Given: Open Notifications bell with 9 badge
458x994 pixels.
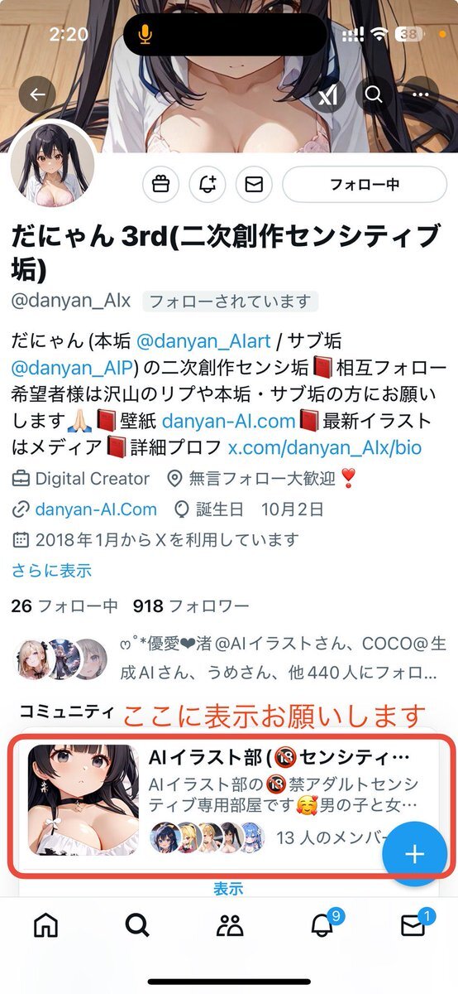Looking at the screenshot, I should coord(323,923).
